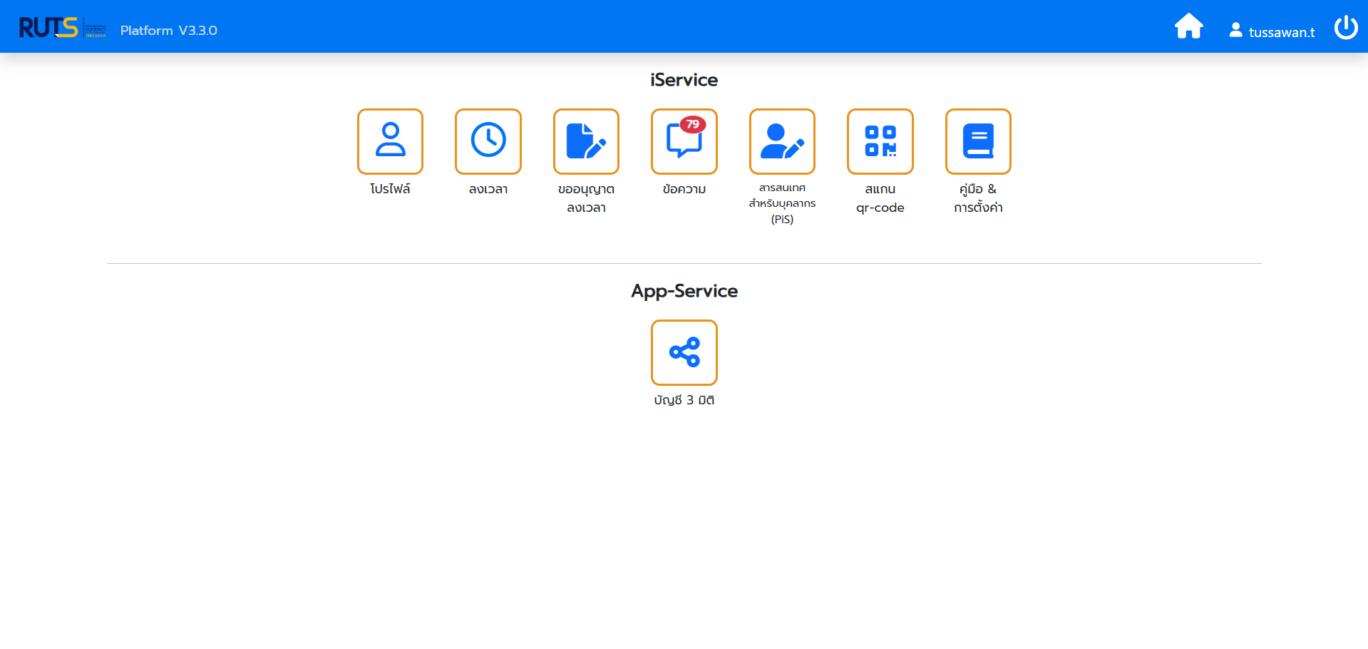
Task: Click the red 79 notification badge
Action: click(x=693, y=124)
